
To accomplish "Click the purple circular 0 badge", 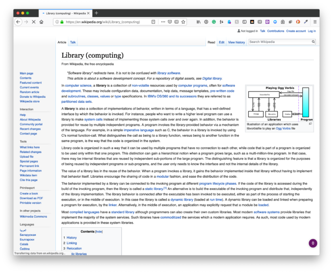I will pos(313,243).
